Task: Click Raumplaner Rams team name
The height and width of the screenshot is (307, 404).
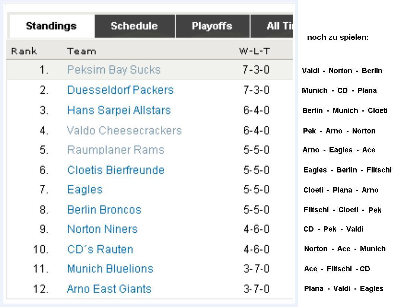Action: [x=115, y=150]
